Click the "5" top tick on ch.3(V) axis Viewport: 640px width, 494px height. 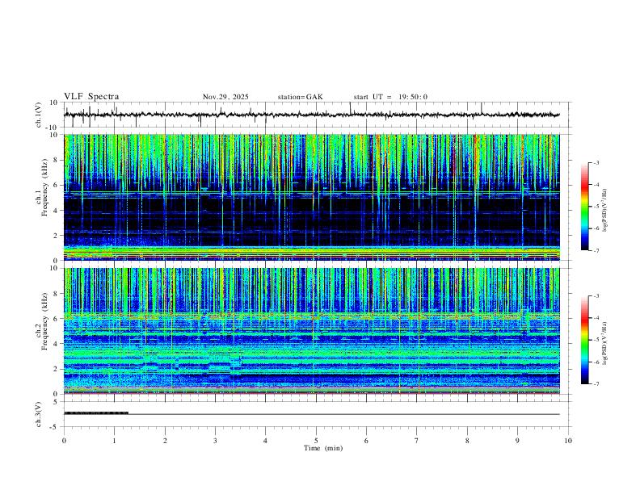pyautogui.click(x=57, y=402)
